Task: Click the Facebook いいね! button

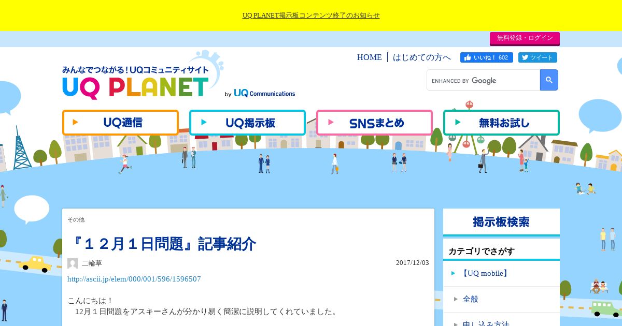Action: click(486, 57)
